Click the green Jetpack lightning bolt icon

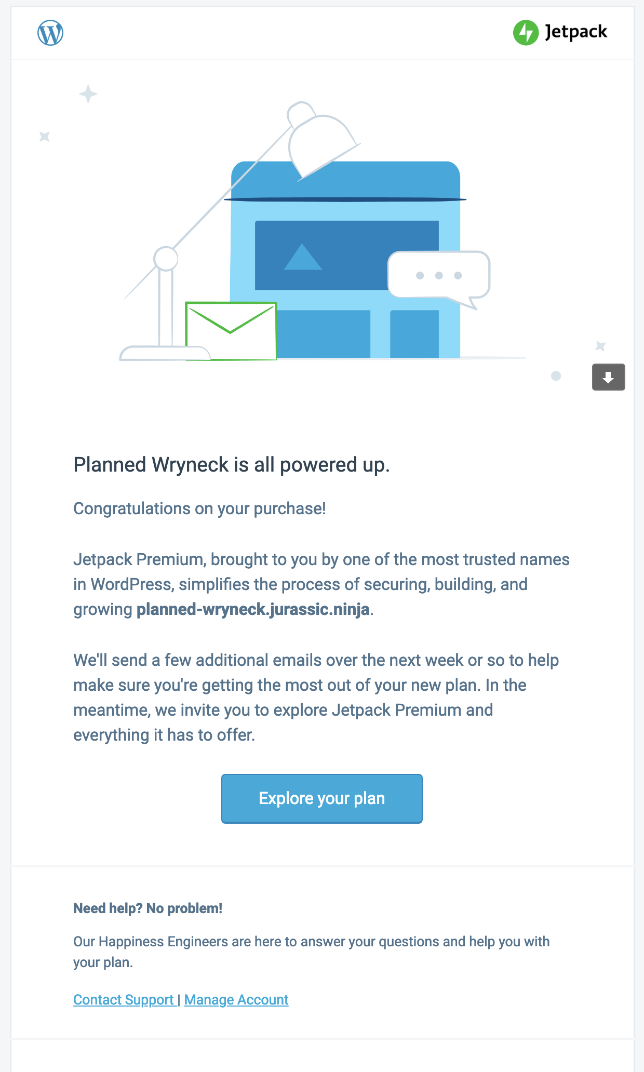click(x=526, y=33)
